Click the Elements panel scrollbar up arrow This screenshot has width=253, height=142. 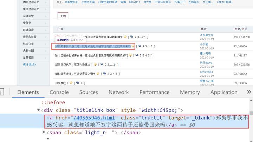click(251, 100)
